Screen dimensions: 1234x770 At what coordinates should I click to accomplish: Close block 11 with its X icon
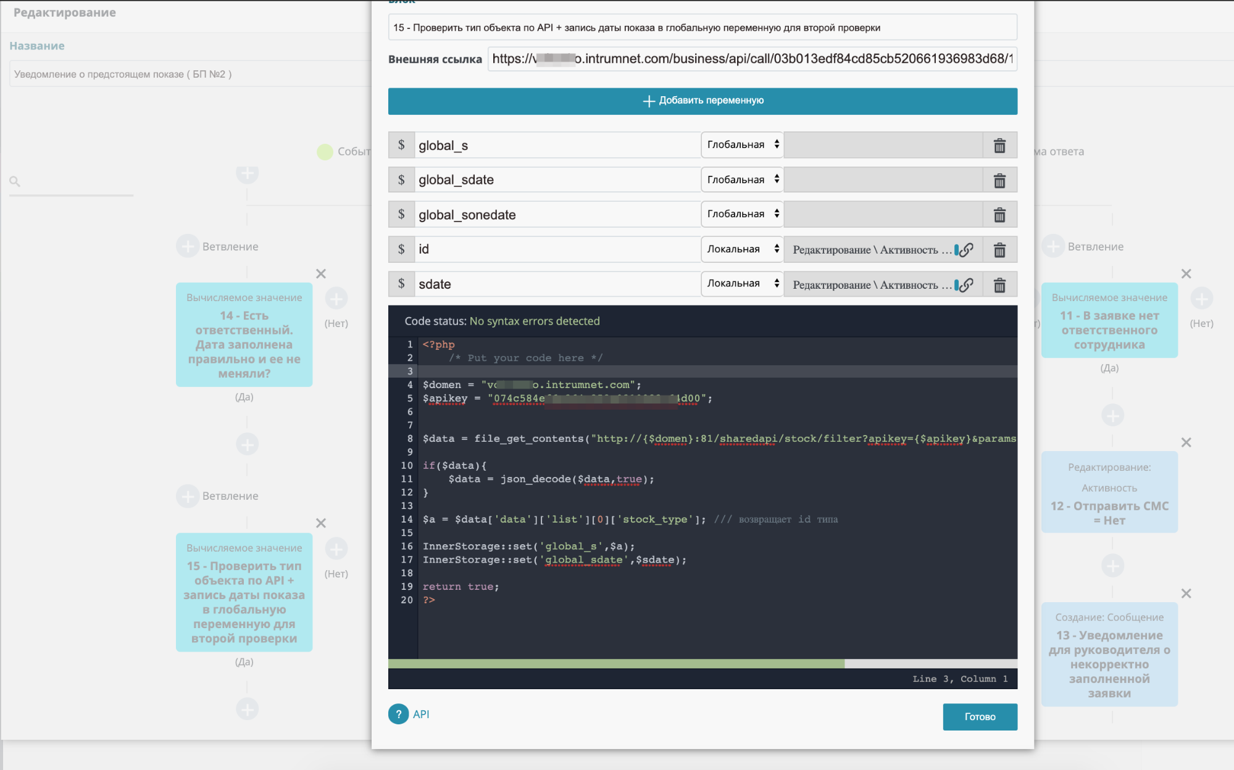[x=1186, y=273]
